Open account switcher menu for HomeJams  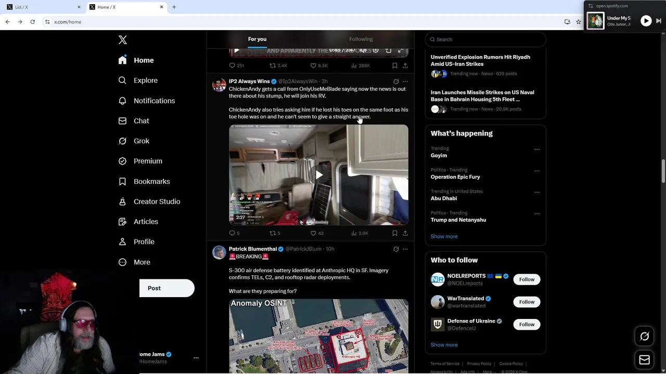pos(196,358)
